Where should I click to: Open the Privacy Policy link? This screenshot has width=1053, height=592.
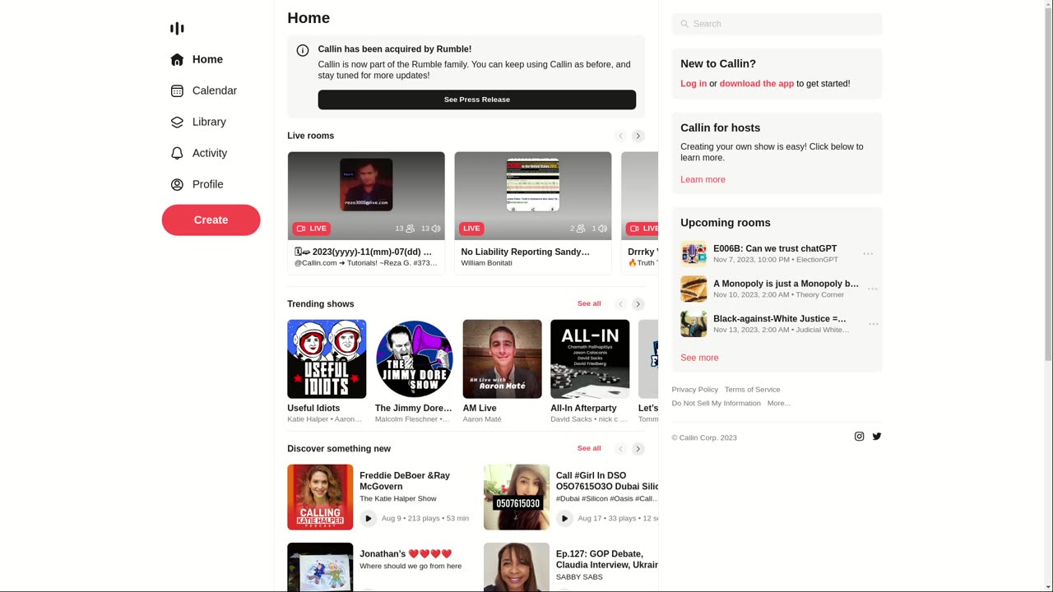tap(694, 390)
